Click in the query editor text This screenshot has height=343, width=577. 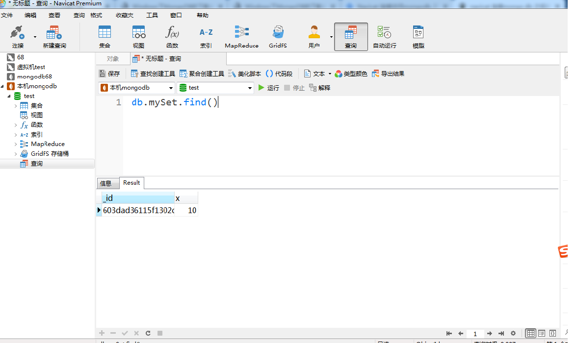[175, 102]
